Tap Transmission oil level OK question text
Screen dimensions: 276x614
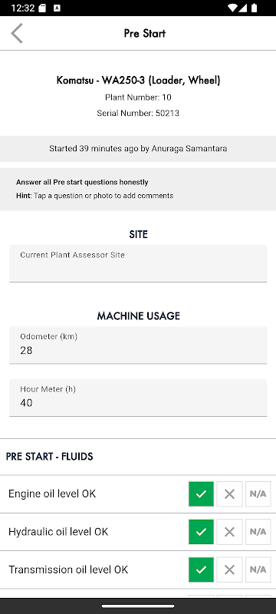[x=68, y=569]
